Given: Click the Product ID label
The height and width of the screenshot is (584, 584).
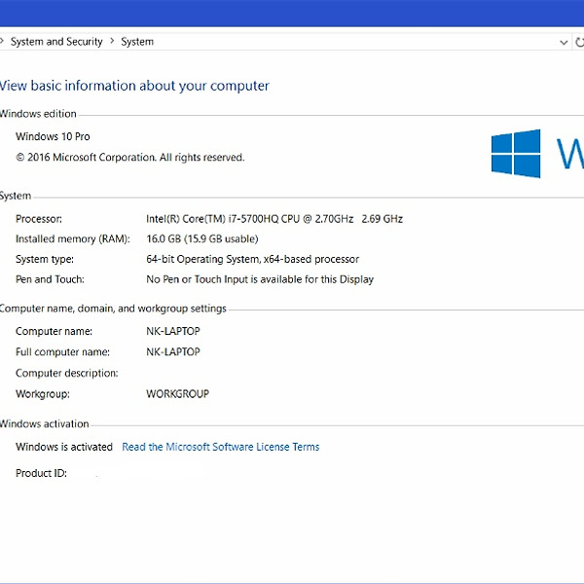Looking at the screenshot, I should click(x=41, y=473).
